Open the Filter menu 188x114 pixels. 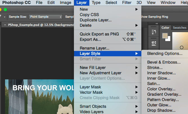coord(127,3)
